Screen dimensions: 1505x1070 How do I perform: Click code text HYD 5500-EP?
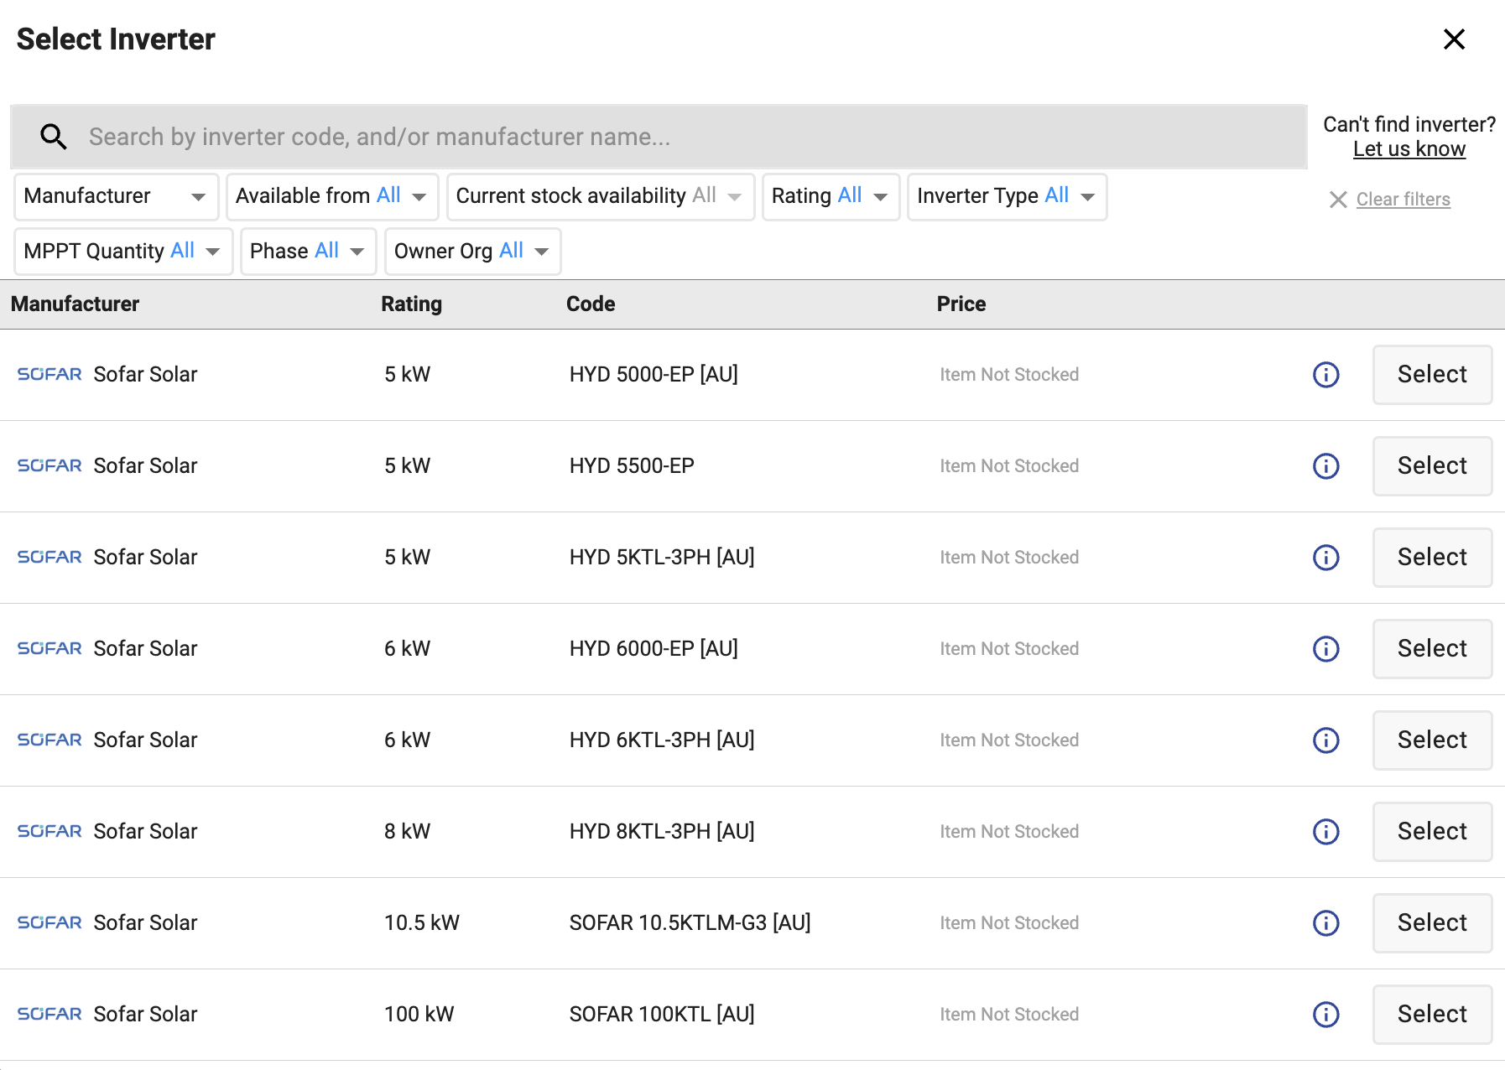(x=632, y=466)
